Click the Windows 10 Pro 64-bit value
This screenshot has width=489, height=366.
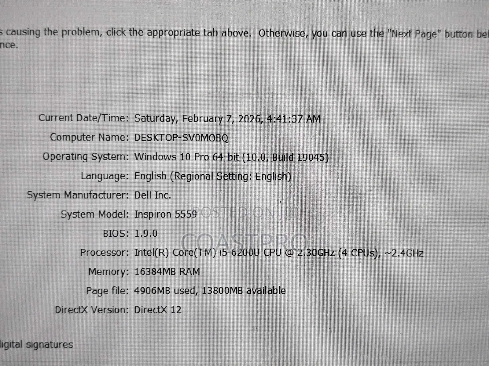232,157
